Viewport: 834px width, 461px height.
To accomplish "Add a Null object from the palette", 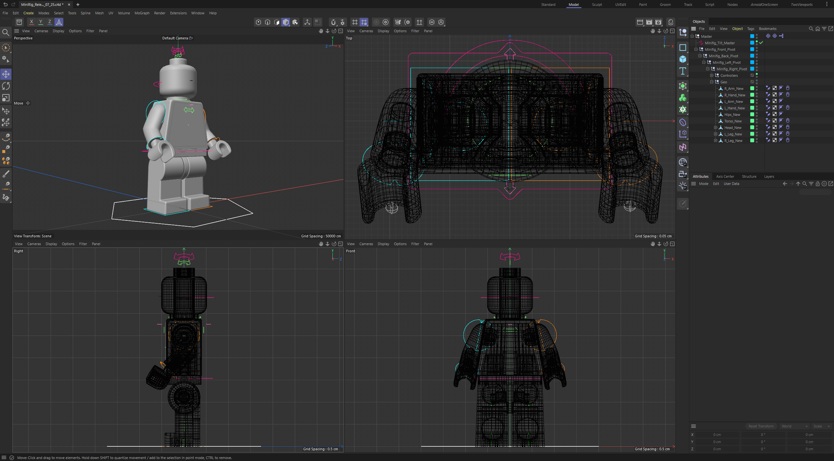I will pyautogui.click(x=682, y=32).
